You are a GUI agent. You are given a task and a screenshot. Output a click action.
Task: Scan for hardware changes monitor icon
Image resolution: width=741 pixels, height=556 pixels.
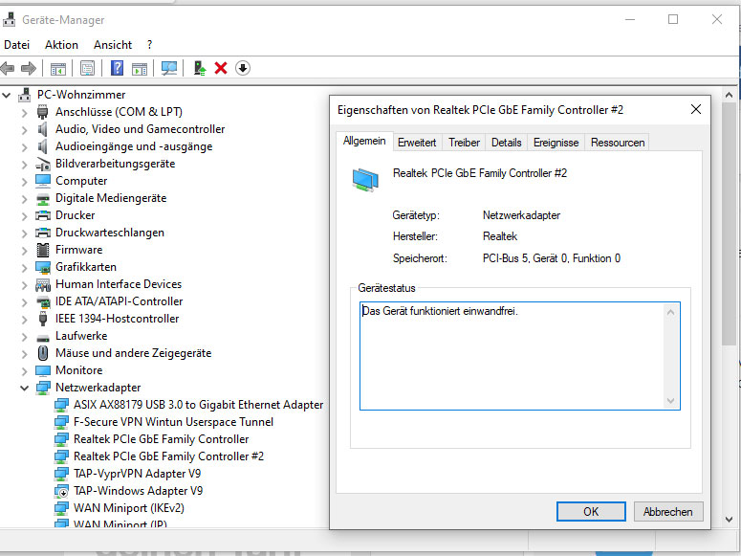(x=169, y=68)
